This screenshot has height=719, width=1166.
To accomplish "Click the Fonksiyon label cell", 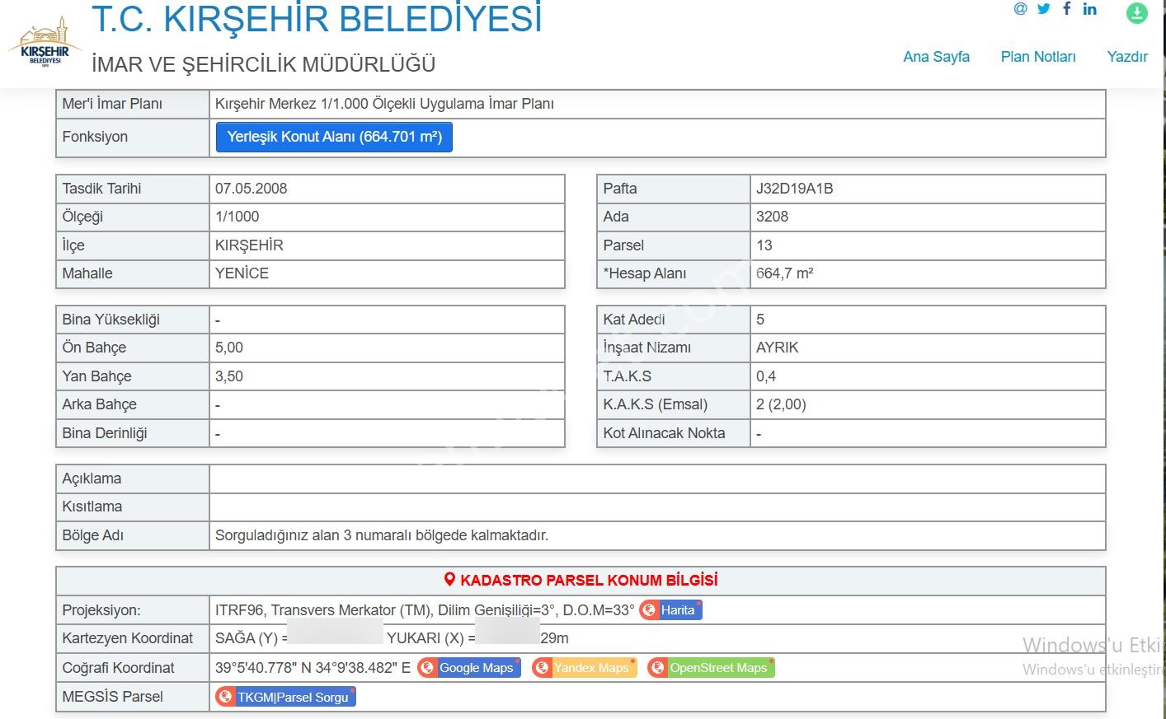I will tap(133, 137).
